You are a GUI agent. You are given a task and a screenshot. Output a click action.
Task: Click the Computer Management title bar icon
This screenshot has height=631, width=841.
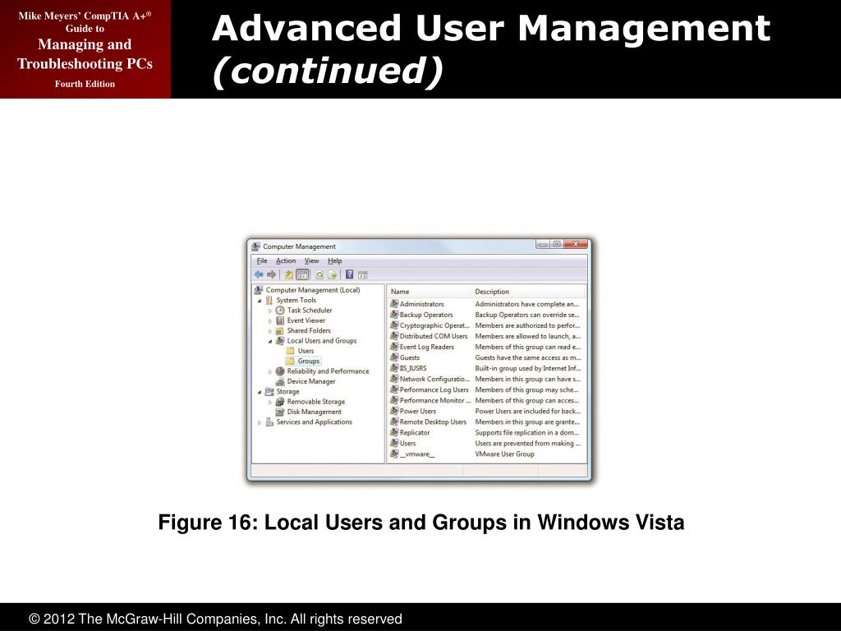(x=256, y=246)
